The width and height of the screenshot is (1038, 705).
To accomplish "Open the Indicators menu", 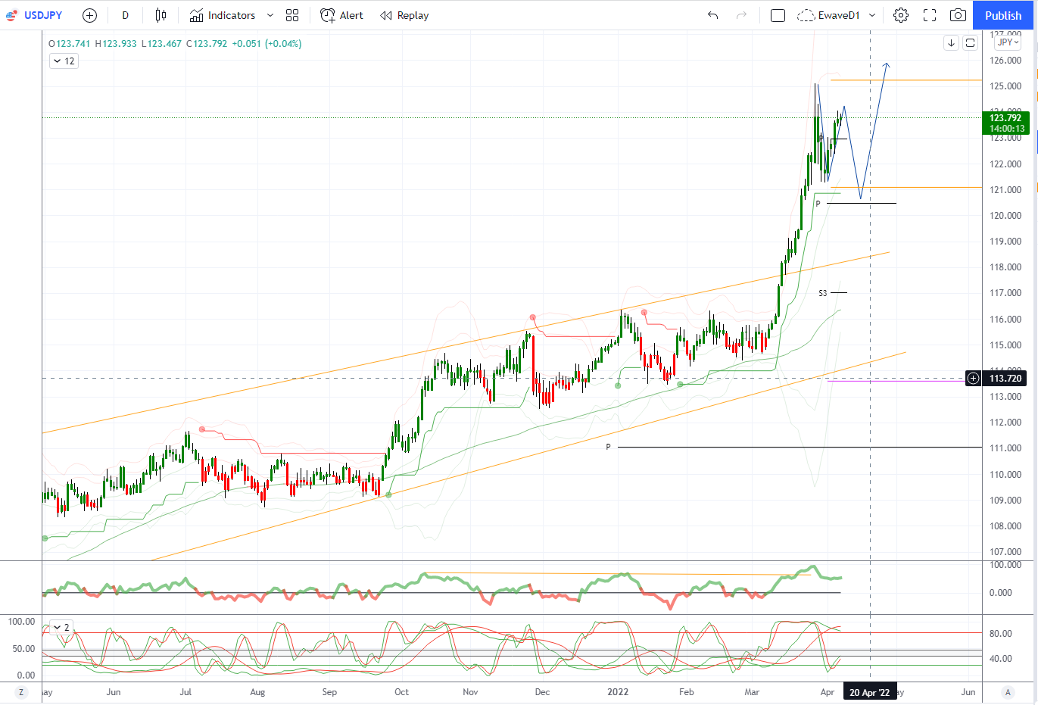I will pyautogui.click(x=223, y=15).
